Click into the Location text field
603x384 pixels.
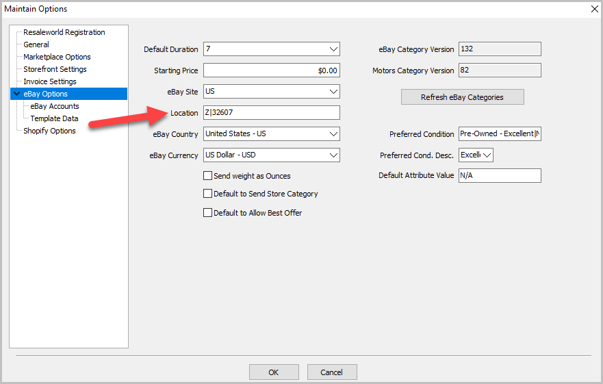272,113
